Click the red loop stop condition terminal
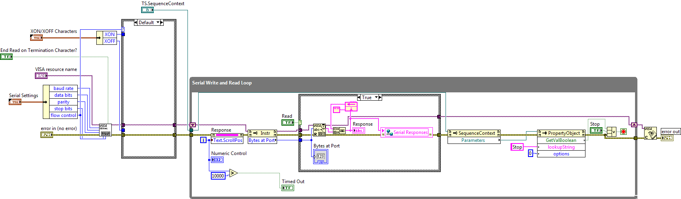 (623, 132)
